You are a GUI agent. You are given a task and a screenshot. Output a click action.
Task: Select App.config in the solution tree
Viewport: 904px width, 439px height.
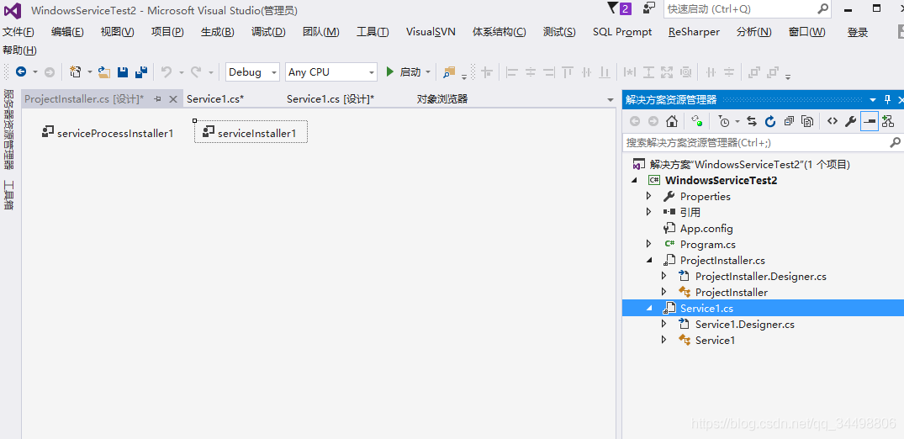pyautogui.click(x=706, y=229)
